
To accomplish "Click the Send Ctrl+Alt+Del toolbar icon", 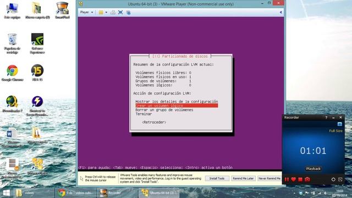I will coord(113,13).
